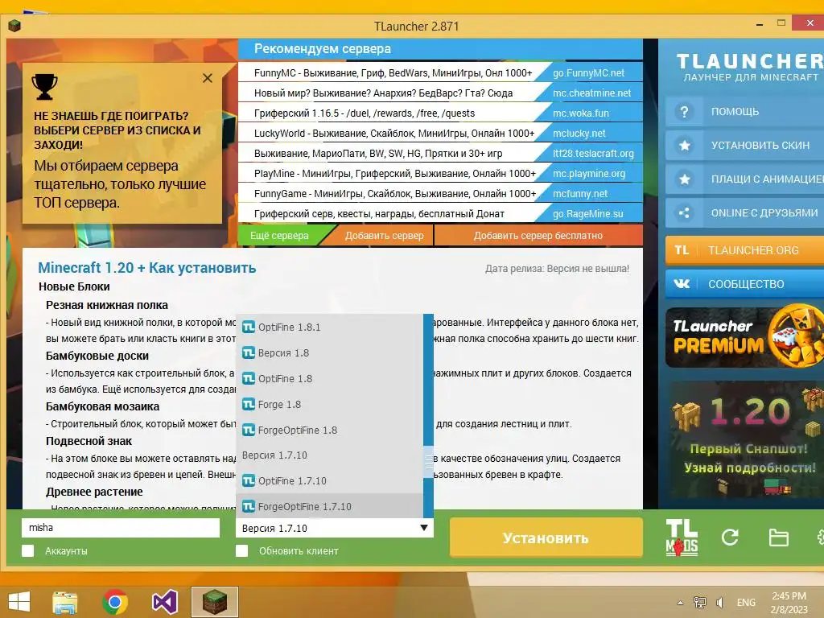Open mc.woka.fun server address
Viewport: 824px width, 618px height.
point(581,113)
